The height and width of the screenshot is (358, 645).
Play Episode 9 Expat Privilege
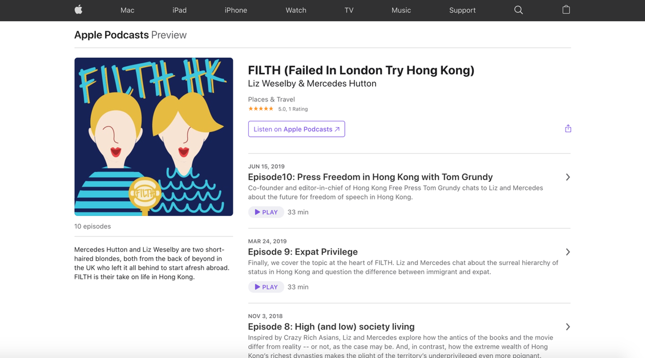point(266,287)
